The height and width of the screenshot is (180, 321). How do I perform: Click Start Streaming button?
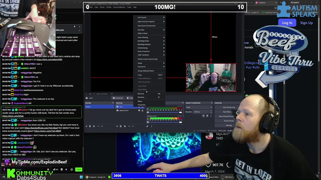click(x=229, y=107)
